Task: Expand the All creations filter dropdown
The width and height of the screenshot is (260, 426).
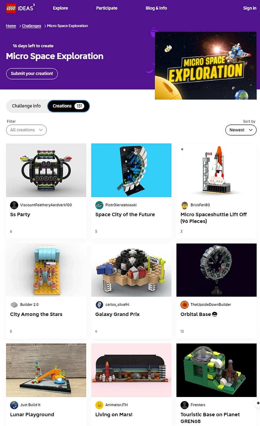Action: [26, 130]
